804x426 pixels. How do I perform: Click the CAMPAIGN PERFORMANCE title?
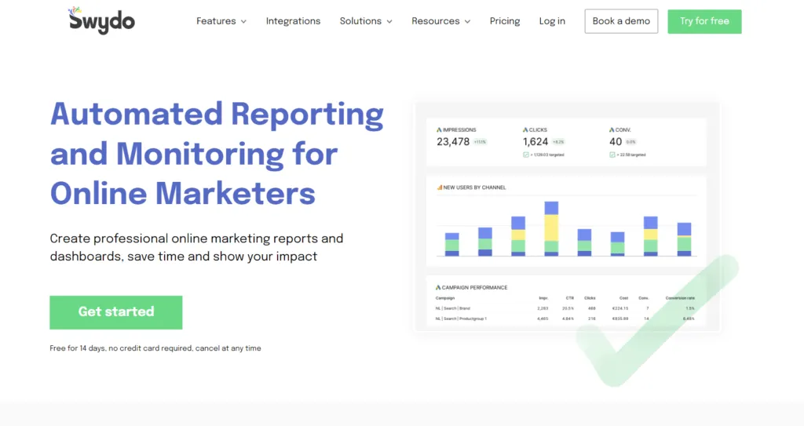pyautogui.click(x=474, y=288)
